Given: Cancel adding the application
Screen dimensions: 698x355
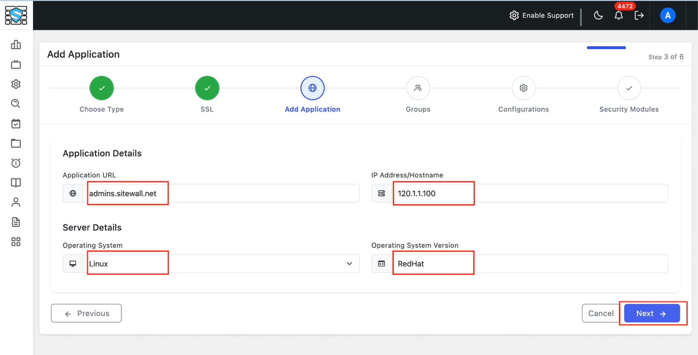Looking at the screenshot, I should (x=601, y=313).
